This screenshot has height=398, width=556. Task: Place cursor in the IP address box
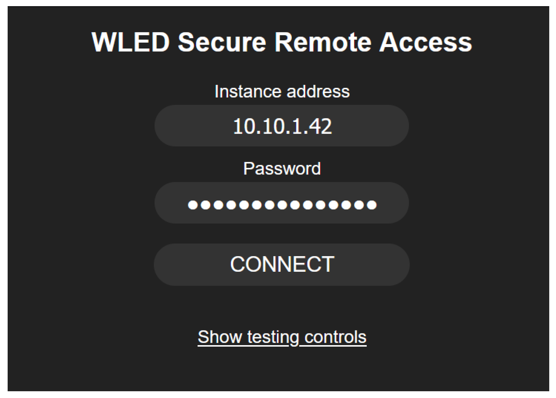click(x=282, y=126)
